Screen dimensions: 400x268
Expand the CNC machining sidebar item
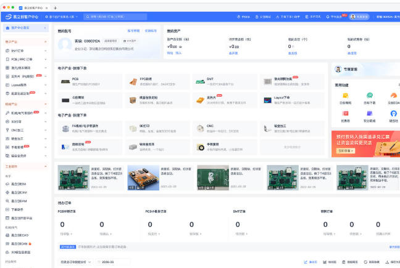point(25,130)
